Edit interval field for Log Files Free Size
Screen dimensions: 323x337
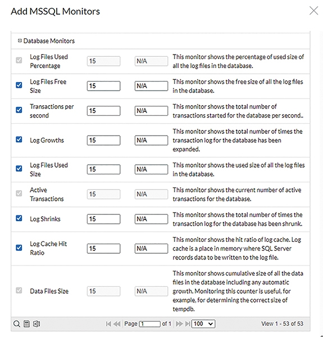[104, 86]
